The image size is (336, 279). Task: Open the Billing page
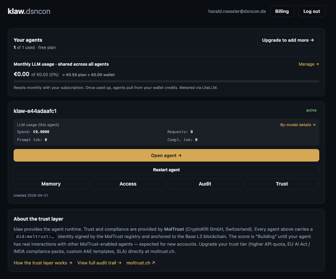(282, 11)
